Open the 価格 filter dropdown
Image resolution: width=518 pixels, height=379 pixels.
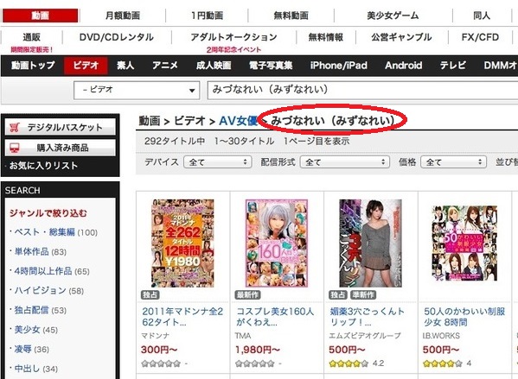(453, 162)
